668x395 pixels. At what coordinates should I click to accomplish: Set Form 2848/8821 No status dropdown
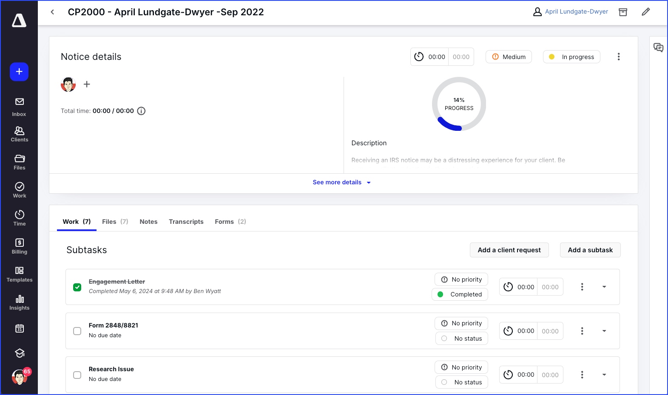pyautogui.click(x=462, y=339)
